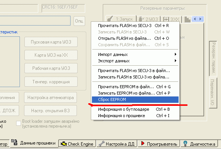Choose Прочитать FLASH из SECU-3 menu item

pyautogui.click(x=135, y=26)
